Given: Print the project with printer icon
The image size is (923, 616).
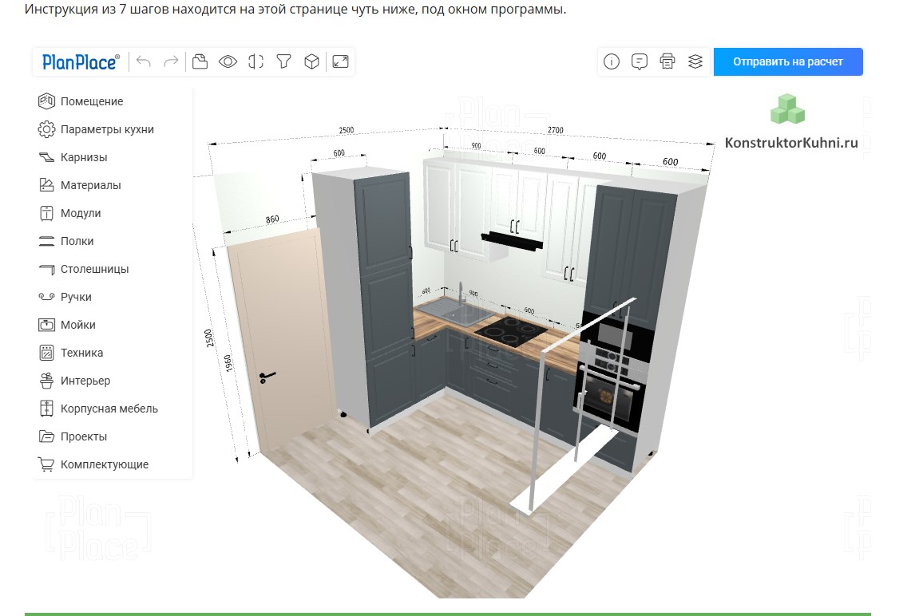Looking at the screenshot, I should tap(667, 61).
